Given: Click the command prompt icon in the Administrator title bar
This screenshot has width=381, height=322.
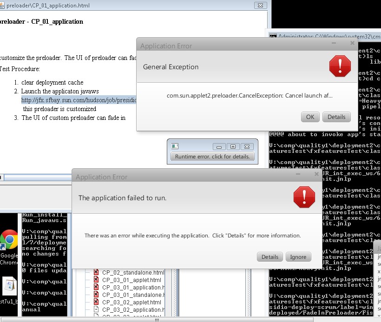Looking at the screenshot, I should [274, 37].
